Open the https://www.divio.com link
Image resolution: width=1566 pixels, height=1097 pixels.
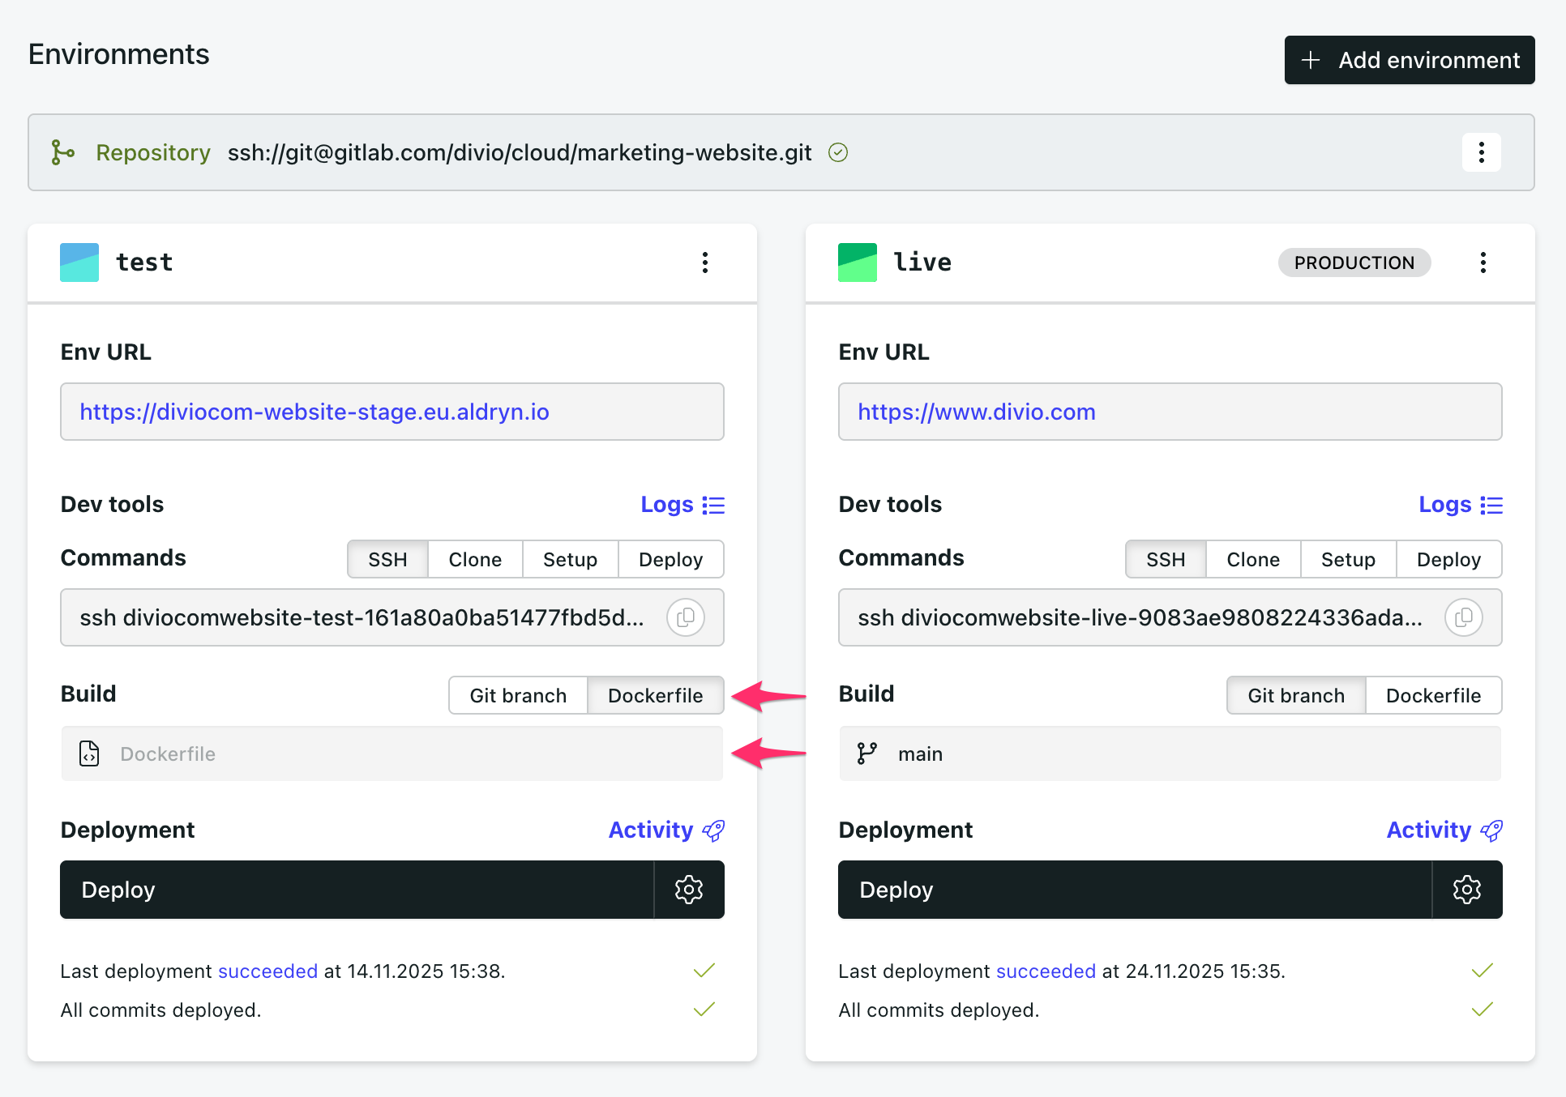[976, 412]
